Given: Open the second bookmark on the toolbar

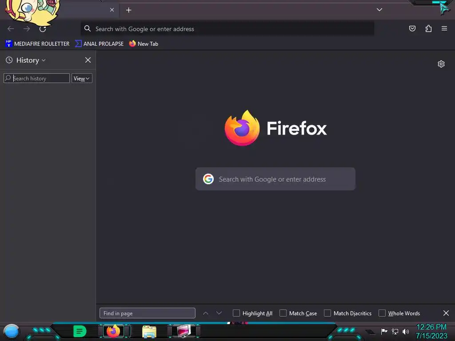Looking at the screenshot, I should 99,44.
